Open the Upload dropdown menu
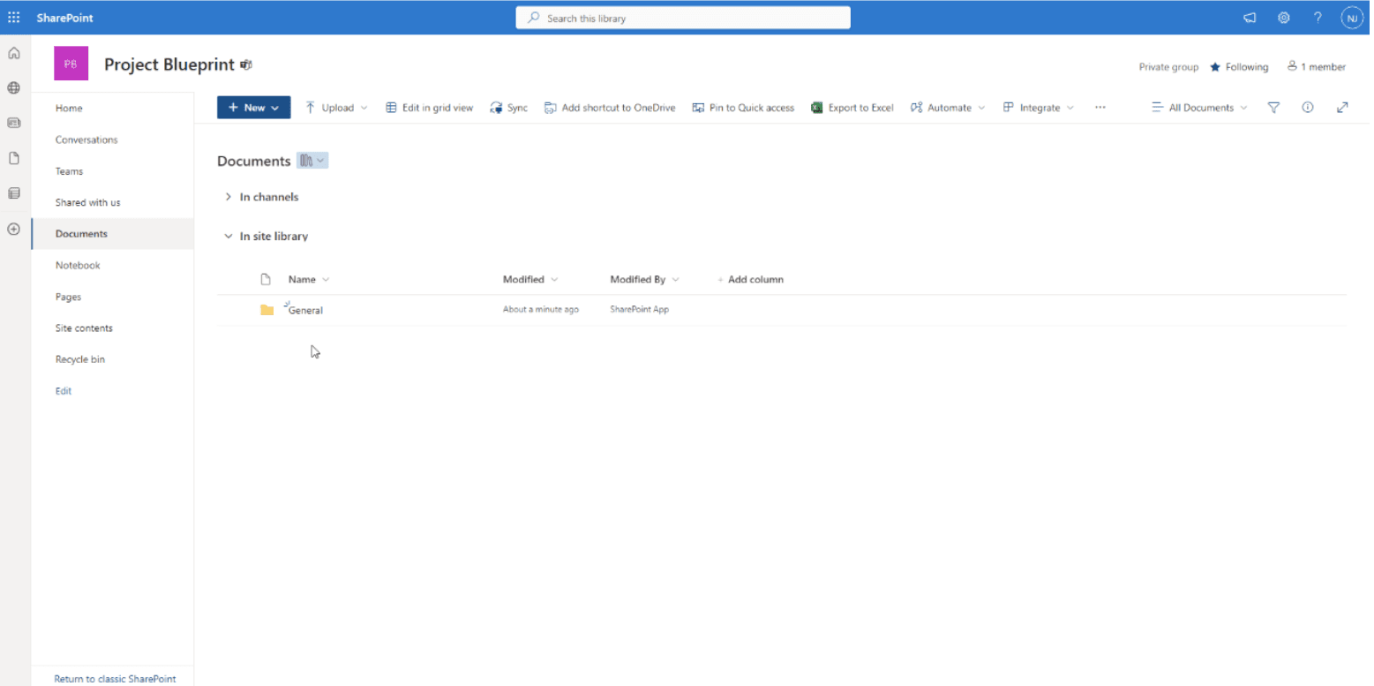 [335, 107]
